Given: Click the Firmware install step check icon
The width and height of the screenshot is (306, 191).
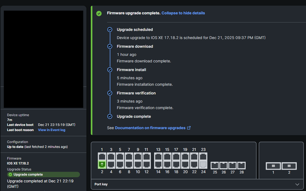Looking at the screenshot, I should pyautogui.click(x=110, y=70).
